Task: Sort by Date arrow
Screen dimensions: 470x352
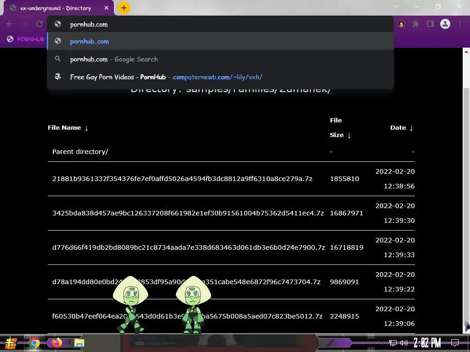Action: tap(411, 128)
